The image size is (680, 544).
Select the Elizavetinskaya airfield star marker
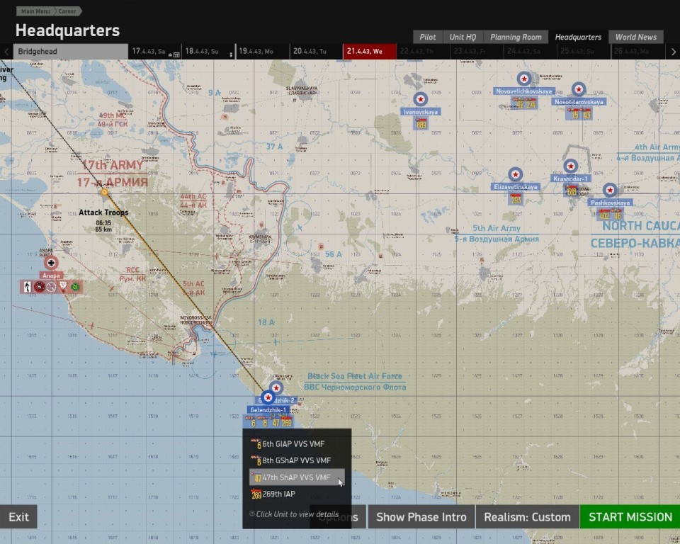(x=515, y=175)
